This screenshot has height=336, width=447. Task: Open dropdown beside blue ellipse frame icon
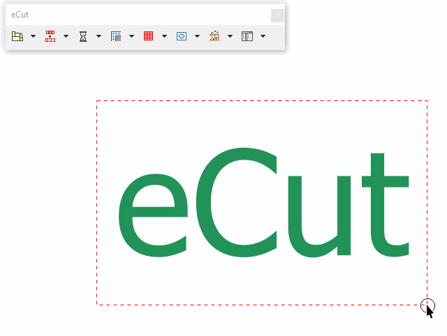tap(197, 36)
